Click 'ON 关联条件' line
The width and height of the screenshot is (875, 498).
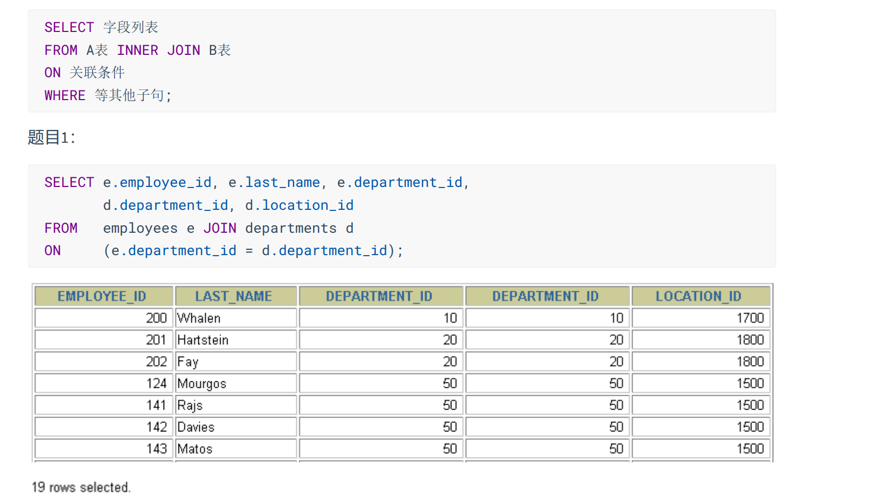(x=84, y=72)
